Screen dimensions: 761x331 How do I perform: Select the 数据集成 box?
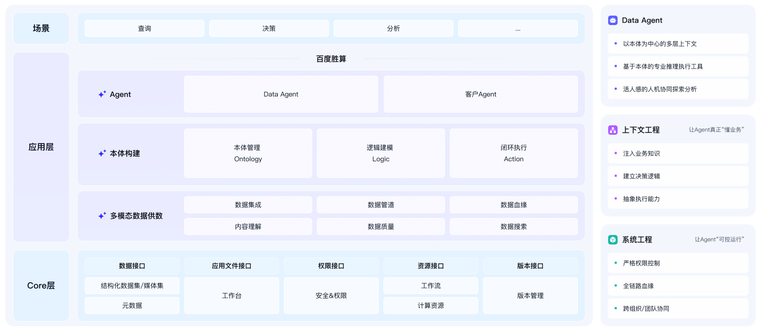pyautogui.click(x=248, y=205)
